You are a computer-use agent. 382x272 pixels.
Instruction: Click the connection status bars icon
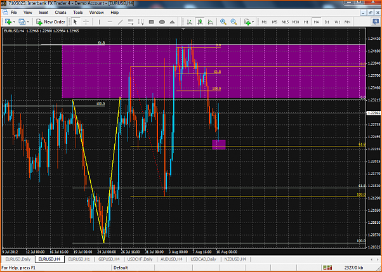pyautogui.click(x=327, y=268)
